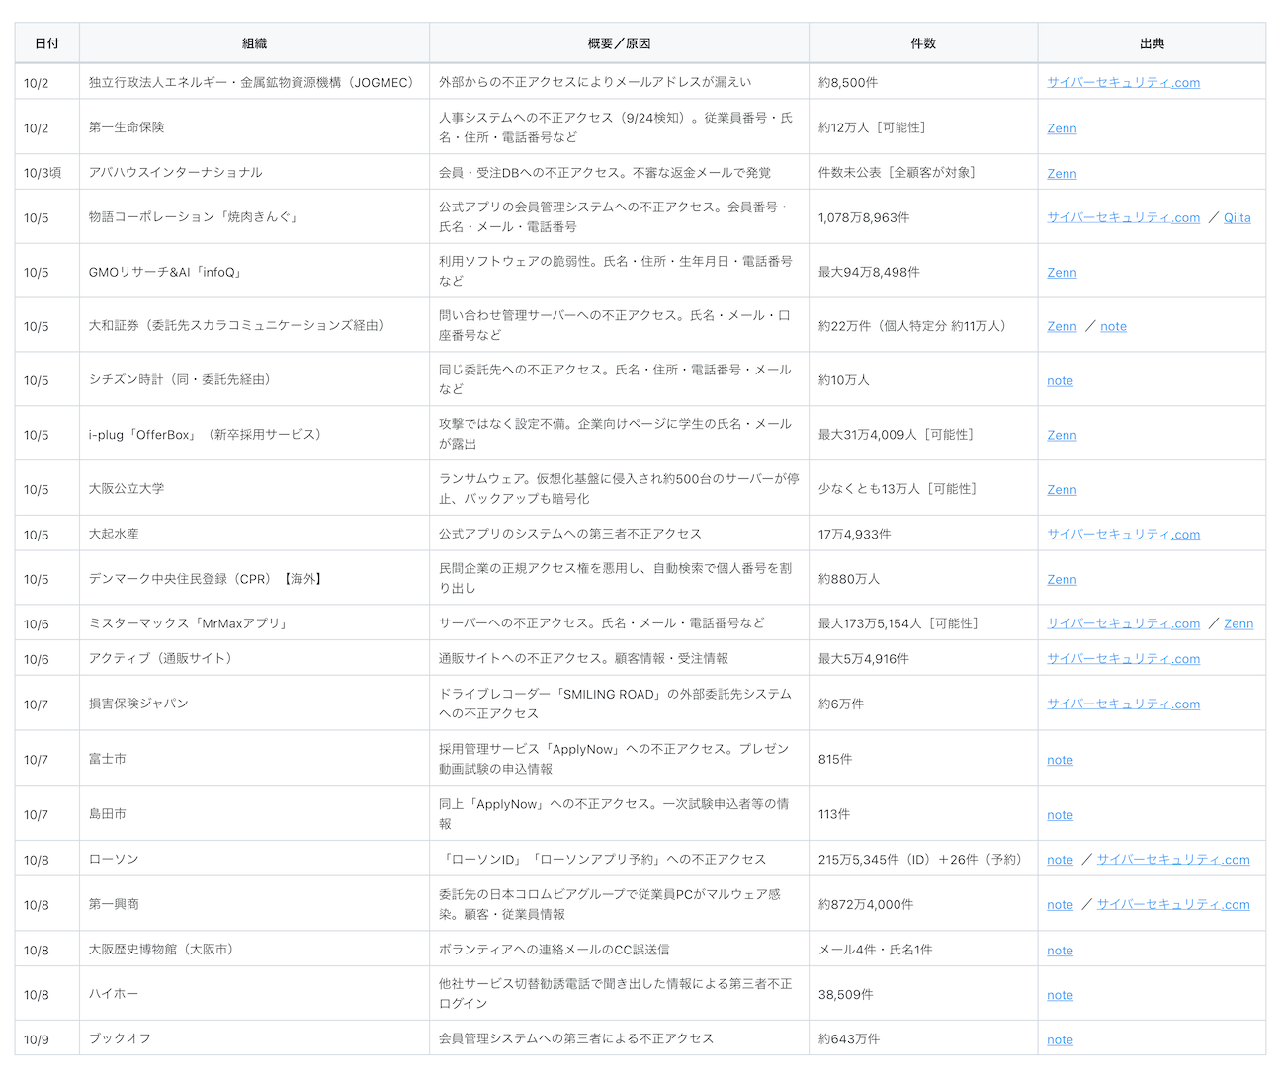Open Zenn link in 大和証券 row

[1062, 327]
